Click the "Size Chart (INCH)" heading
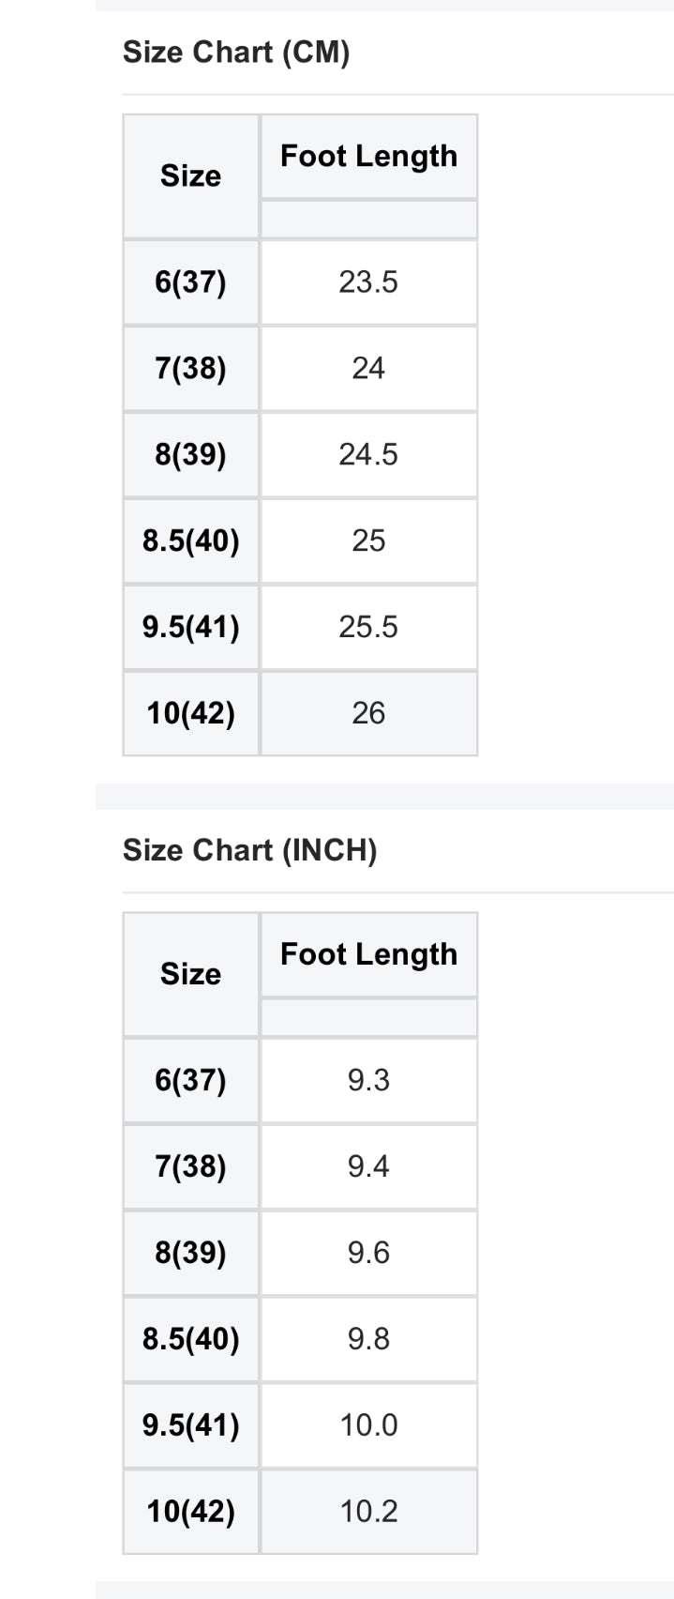 click(249, 850)
